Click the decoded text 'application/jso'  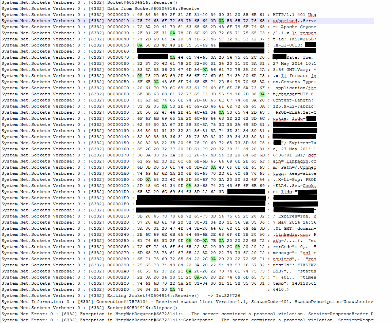pyautogui.click(x=296, y=88)
